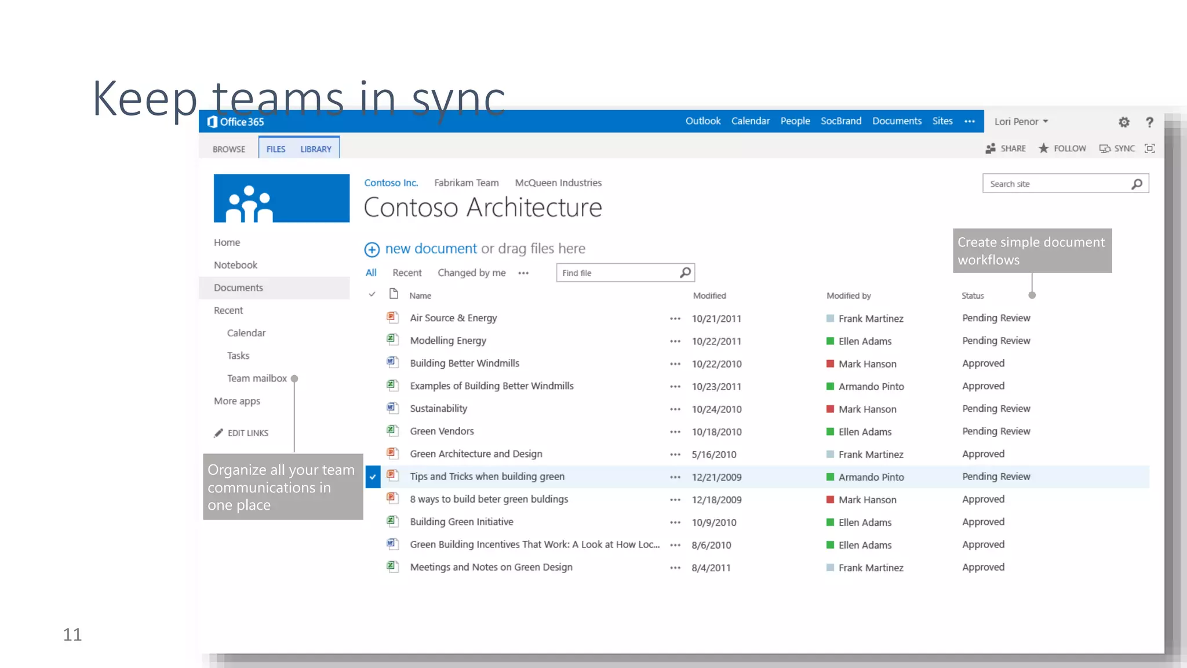
Task: Click the Contoso Inc. breadcrumb link
Action: (391, 183)
